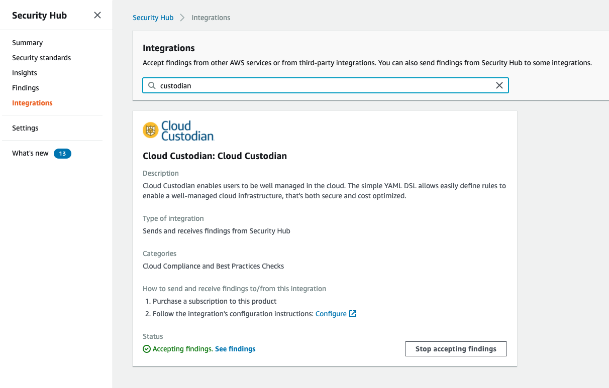Click the Description label
Viewport: 609px width, 388px height.
tap(161, 173)
